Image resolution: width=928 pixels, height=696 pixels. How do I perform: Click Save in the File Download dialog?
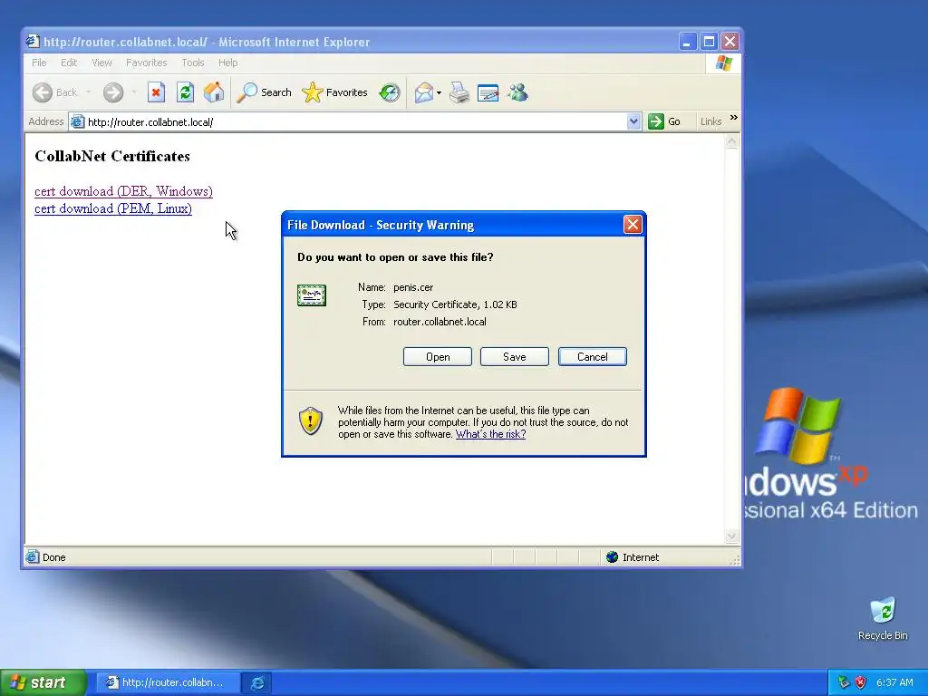pyautogui.click(x=515, y=357)
